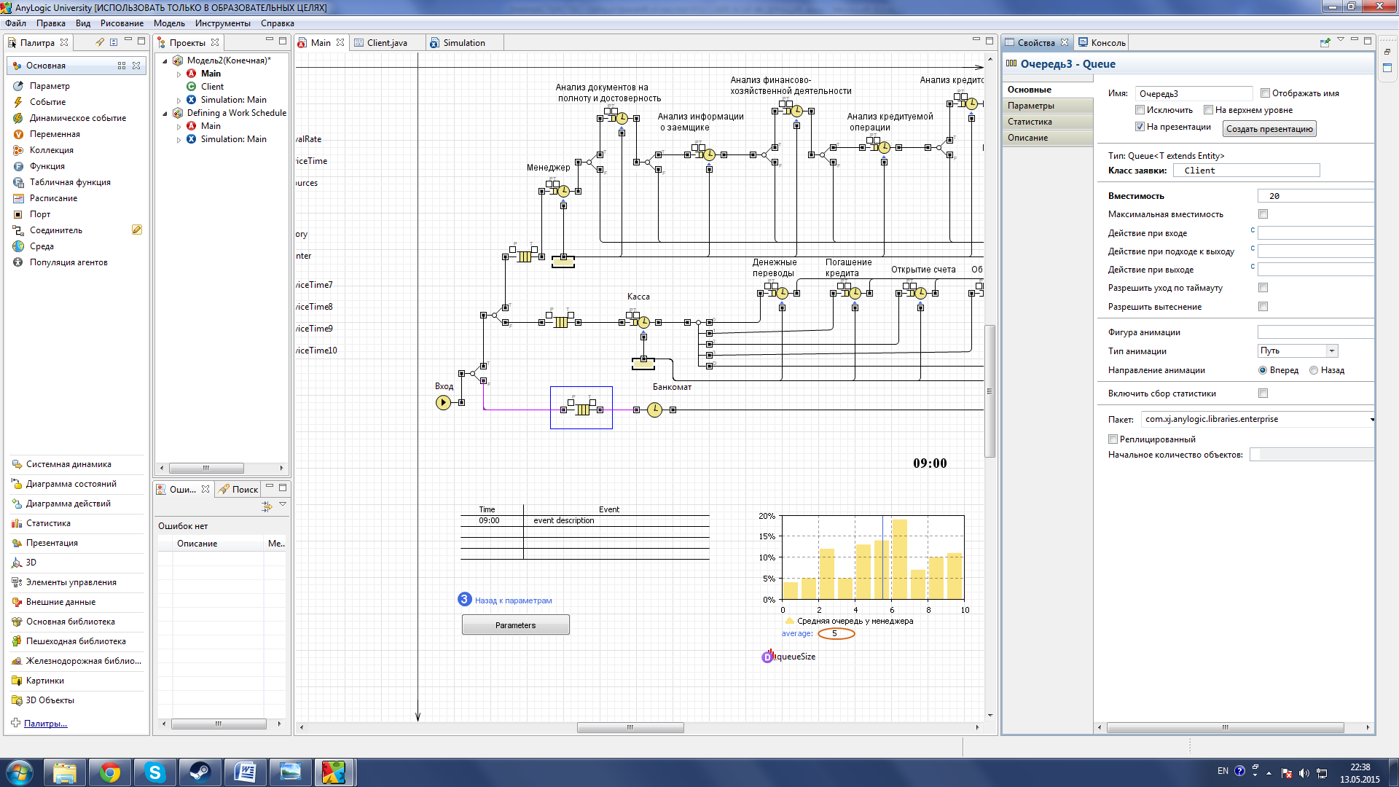Pick the Dynamic Event icon in the palette

click(x=18, y=118)
